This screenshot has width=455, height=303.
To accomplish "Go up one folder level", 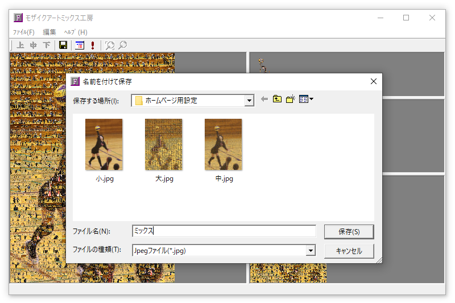I will tap(277, 99).
